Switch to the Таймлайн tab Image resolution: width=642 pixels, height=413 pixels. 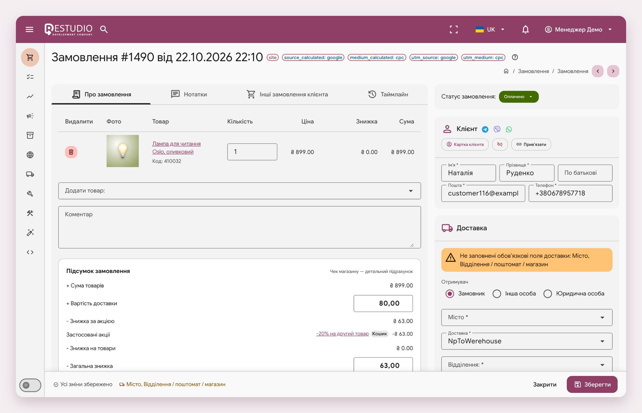point(388,95)
